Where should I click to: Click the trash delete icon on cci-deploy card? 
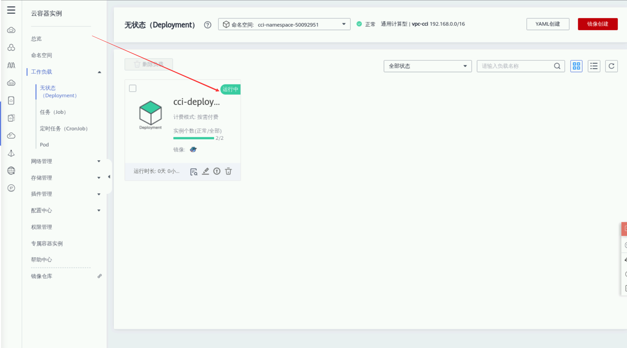[229, 171]
